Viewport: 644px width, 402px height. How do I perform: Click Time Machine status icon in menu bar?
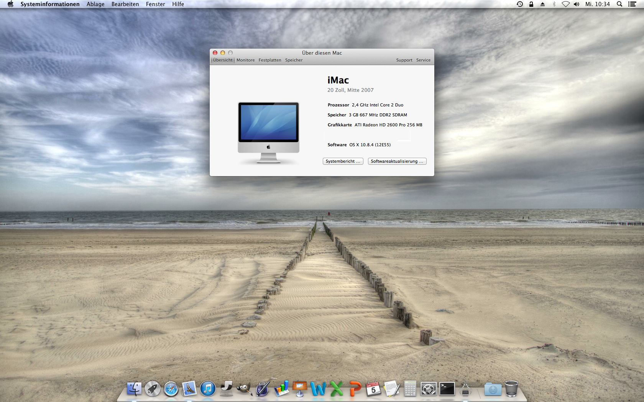coord(520,4)
